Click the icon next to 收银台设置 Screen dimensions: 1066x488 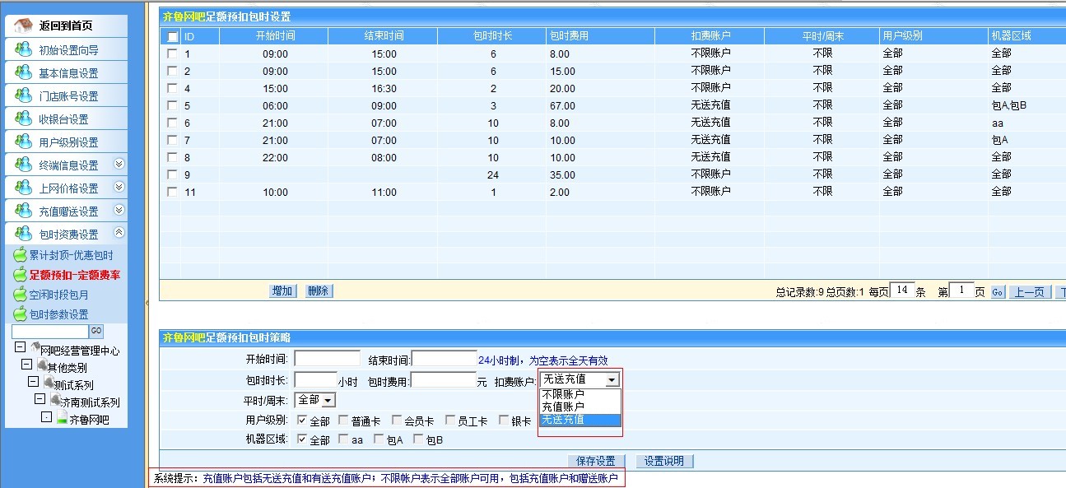(24, 119)
